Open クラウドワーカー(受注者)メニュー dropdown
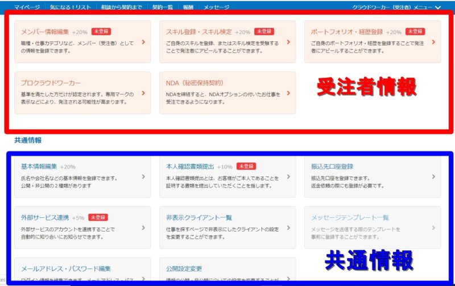455x286 pixels. [396, 7]
